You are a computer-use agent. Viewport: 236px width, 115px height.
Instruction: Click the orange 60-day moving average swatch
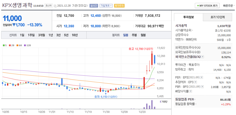click(x=17, y=45)
